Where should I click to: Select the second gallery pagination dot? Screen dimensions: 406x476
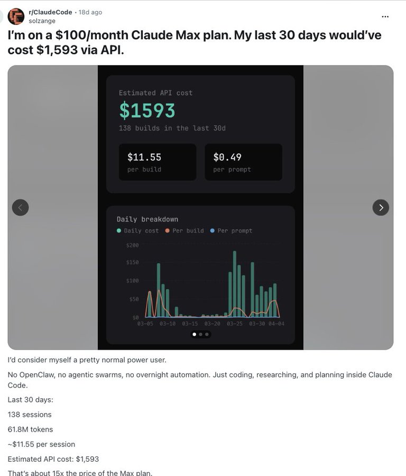200,335
